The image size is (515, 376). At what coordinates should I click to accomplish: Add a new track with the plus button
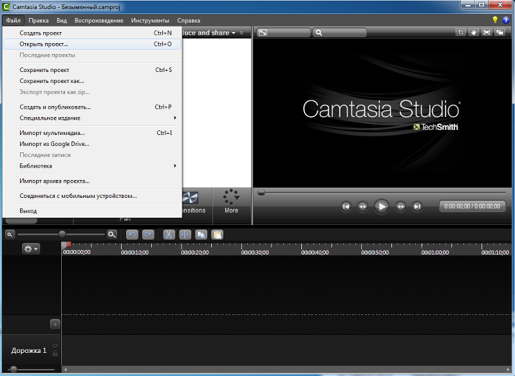point(55,324)
